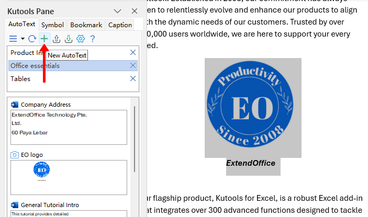
Task: Click the Kutools Pane title
Action: [x=30, y=12]
